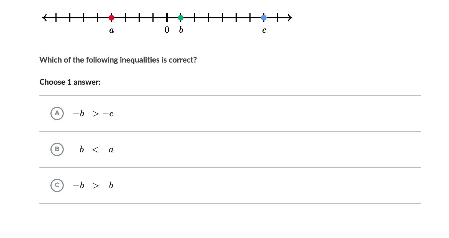This screenshot has width=449, height=238.
Task: Choose the inequality −b > b text
Action: pos(93,185)
